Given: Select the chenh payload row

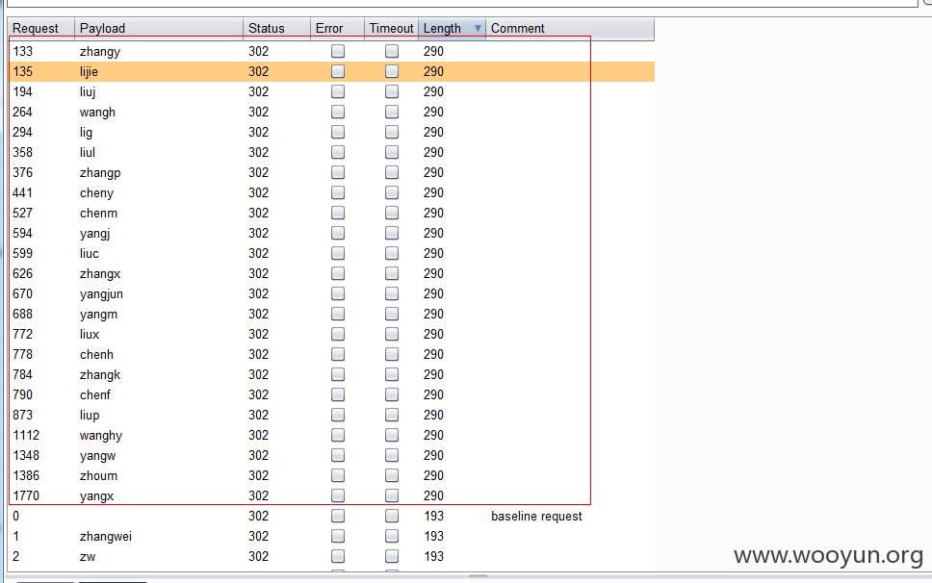Looking at the screenshot, I should tap(331, 354).
